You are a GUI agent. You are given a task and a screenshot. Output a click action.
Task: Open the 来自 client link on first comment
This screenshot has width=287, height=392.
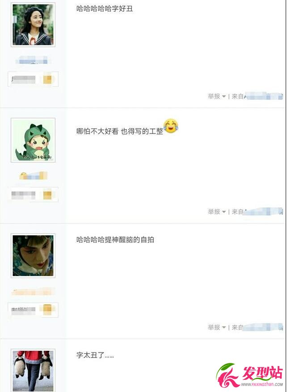(x=257, y=96)
